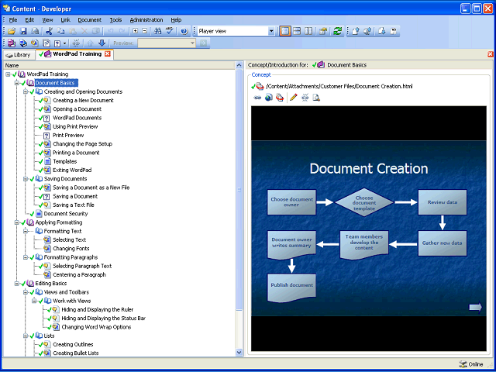Image resolution: width=496 pixels, height=372 pixels.
Task: Switch to the Library tab
Action: [x=18, y=55]
